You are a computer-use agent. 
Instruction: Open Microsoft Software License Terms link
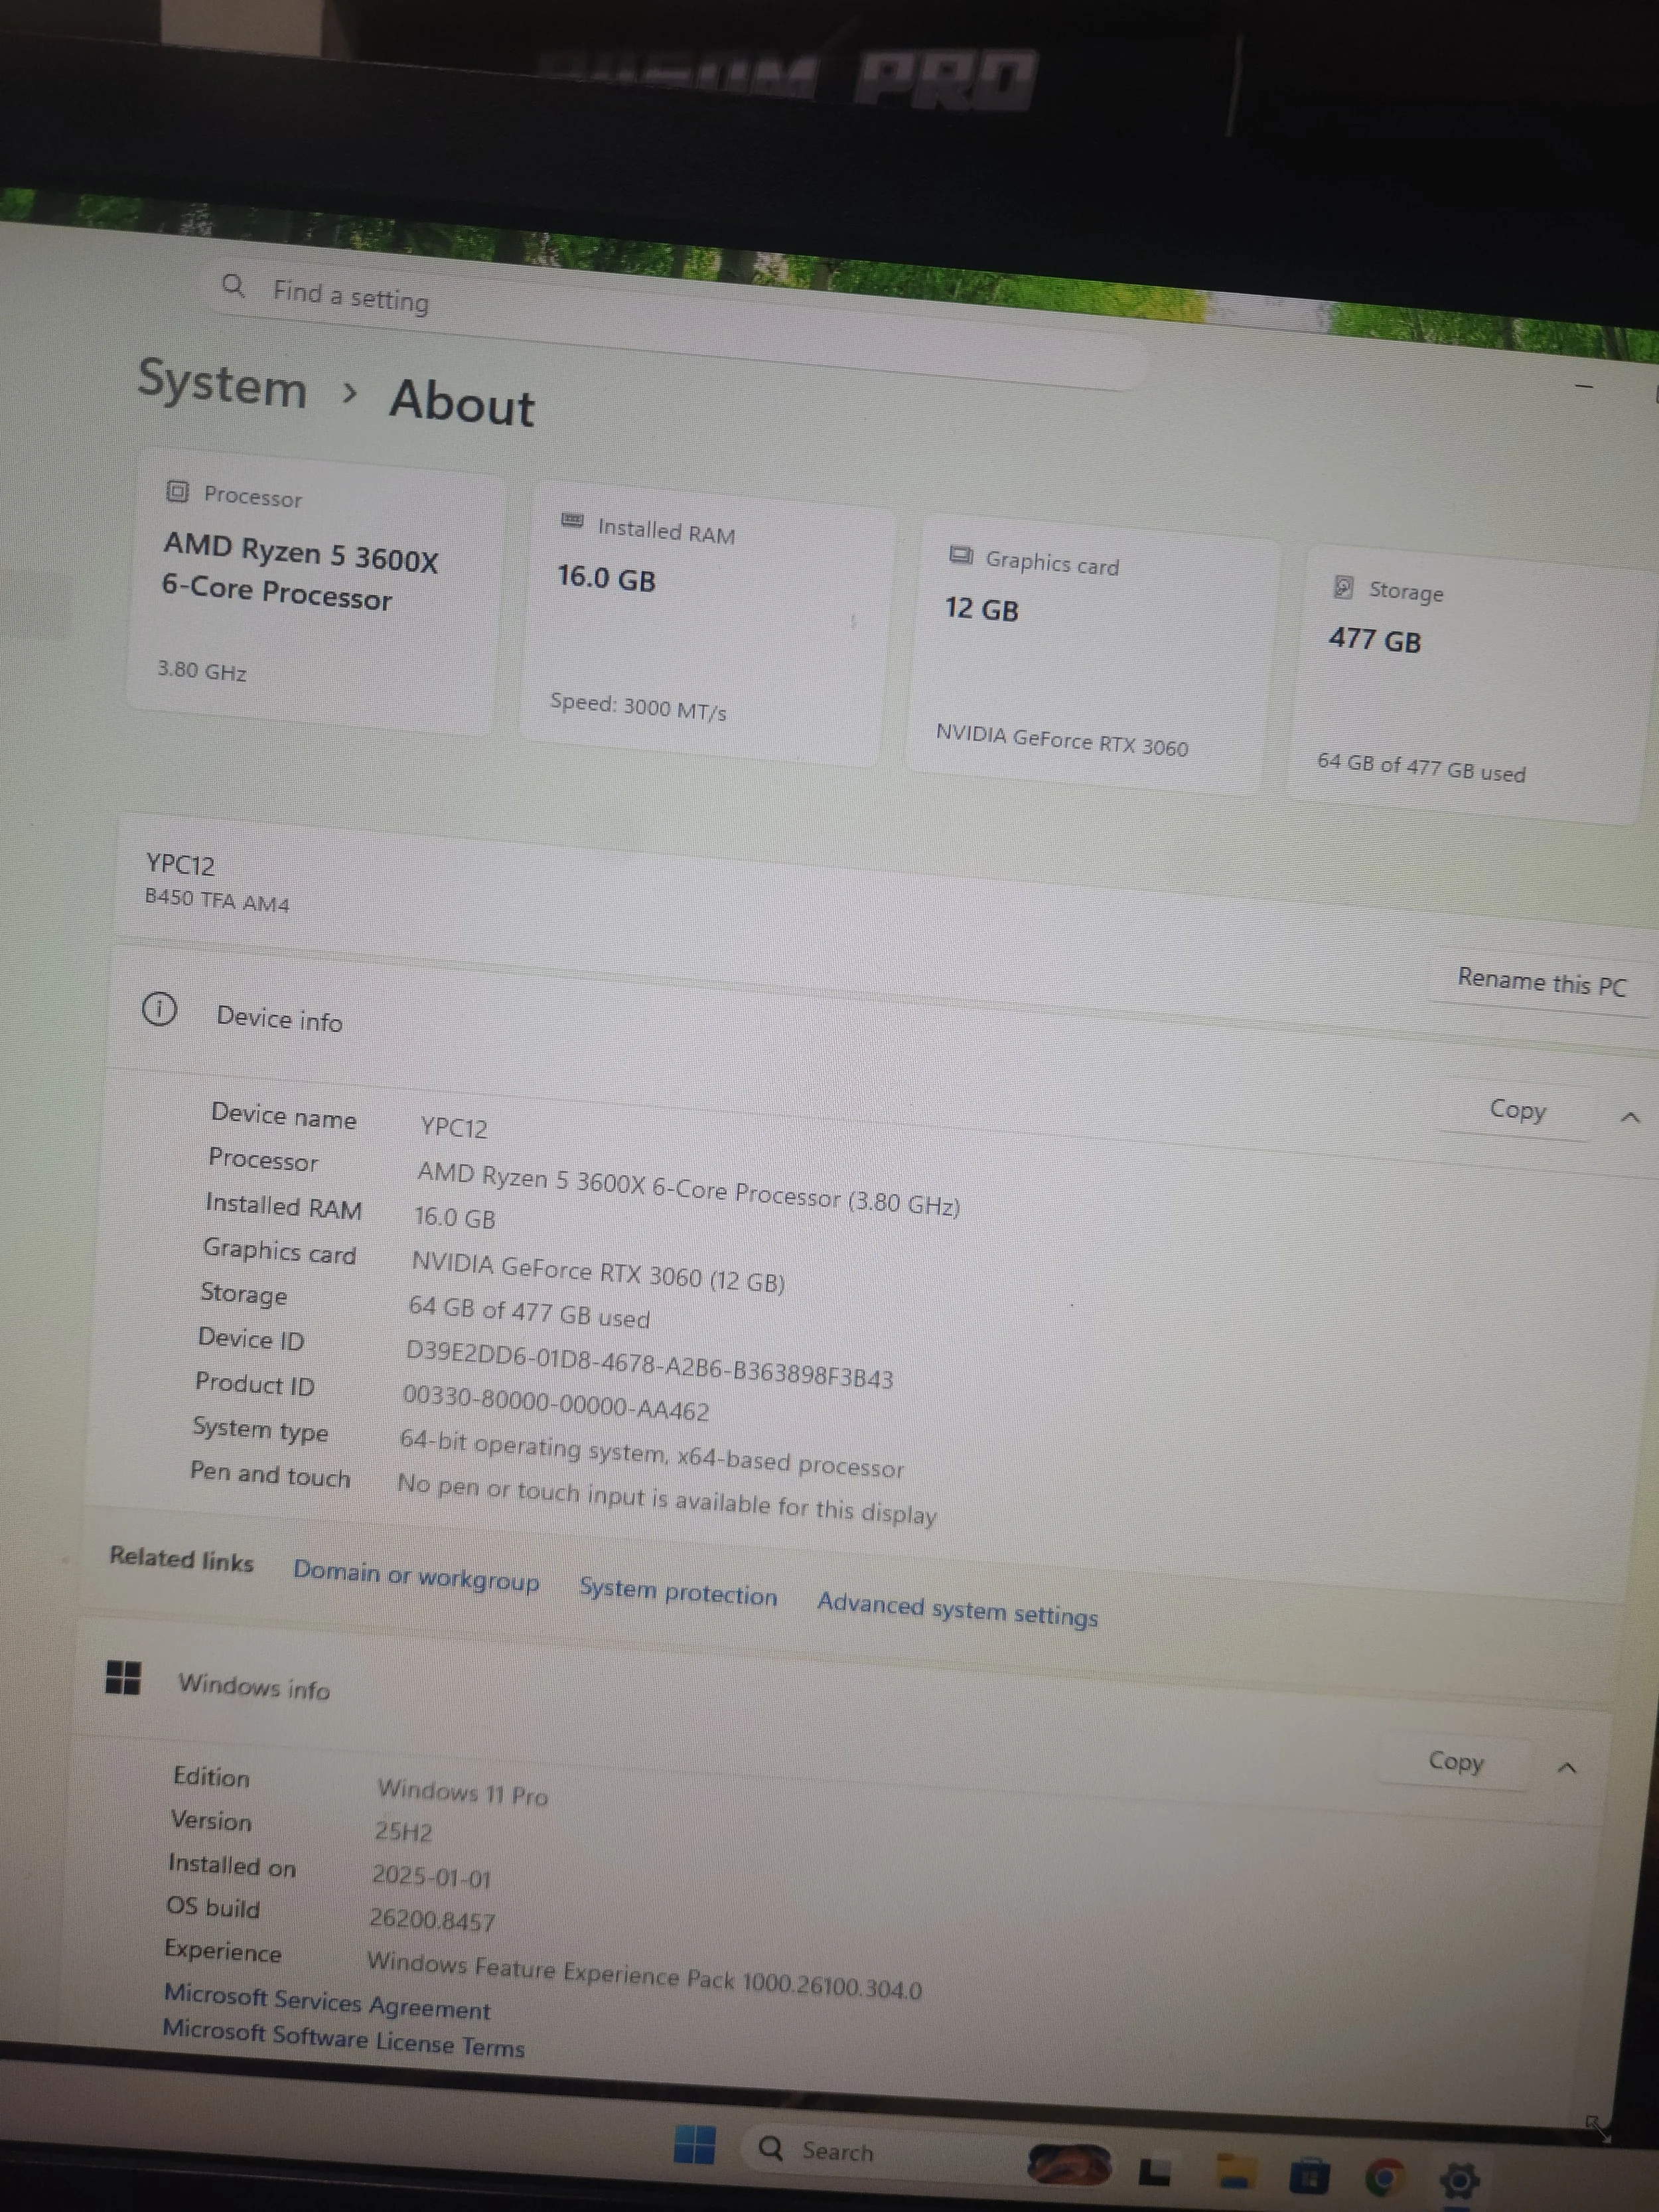coord(343,2038)
